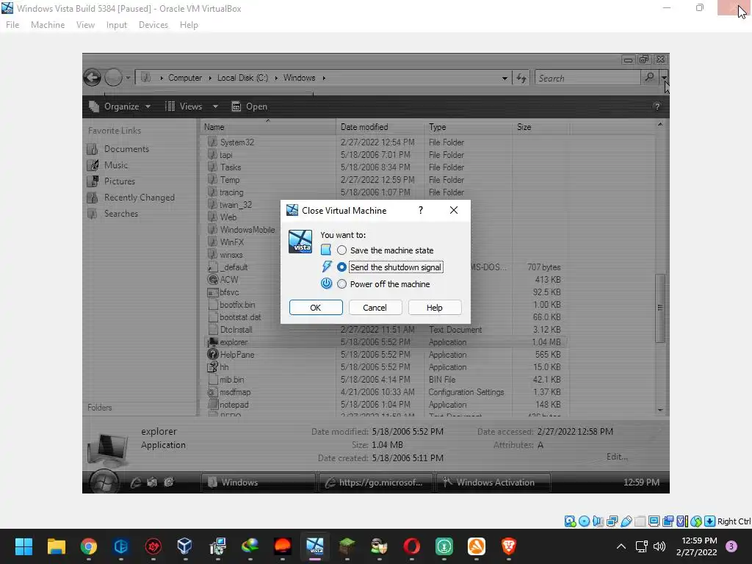Open the Windows 11 Start menu
This screenshot has width=752, height=564.
coord(23,546)
